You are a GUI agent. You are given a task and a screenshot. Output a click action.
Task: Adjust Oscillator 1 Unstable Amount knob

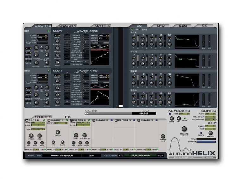coord(36,63)
